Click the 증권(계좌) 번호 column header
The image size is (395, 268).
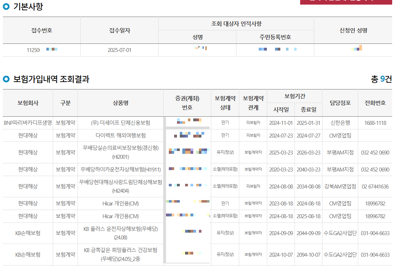(187, 103)
